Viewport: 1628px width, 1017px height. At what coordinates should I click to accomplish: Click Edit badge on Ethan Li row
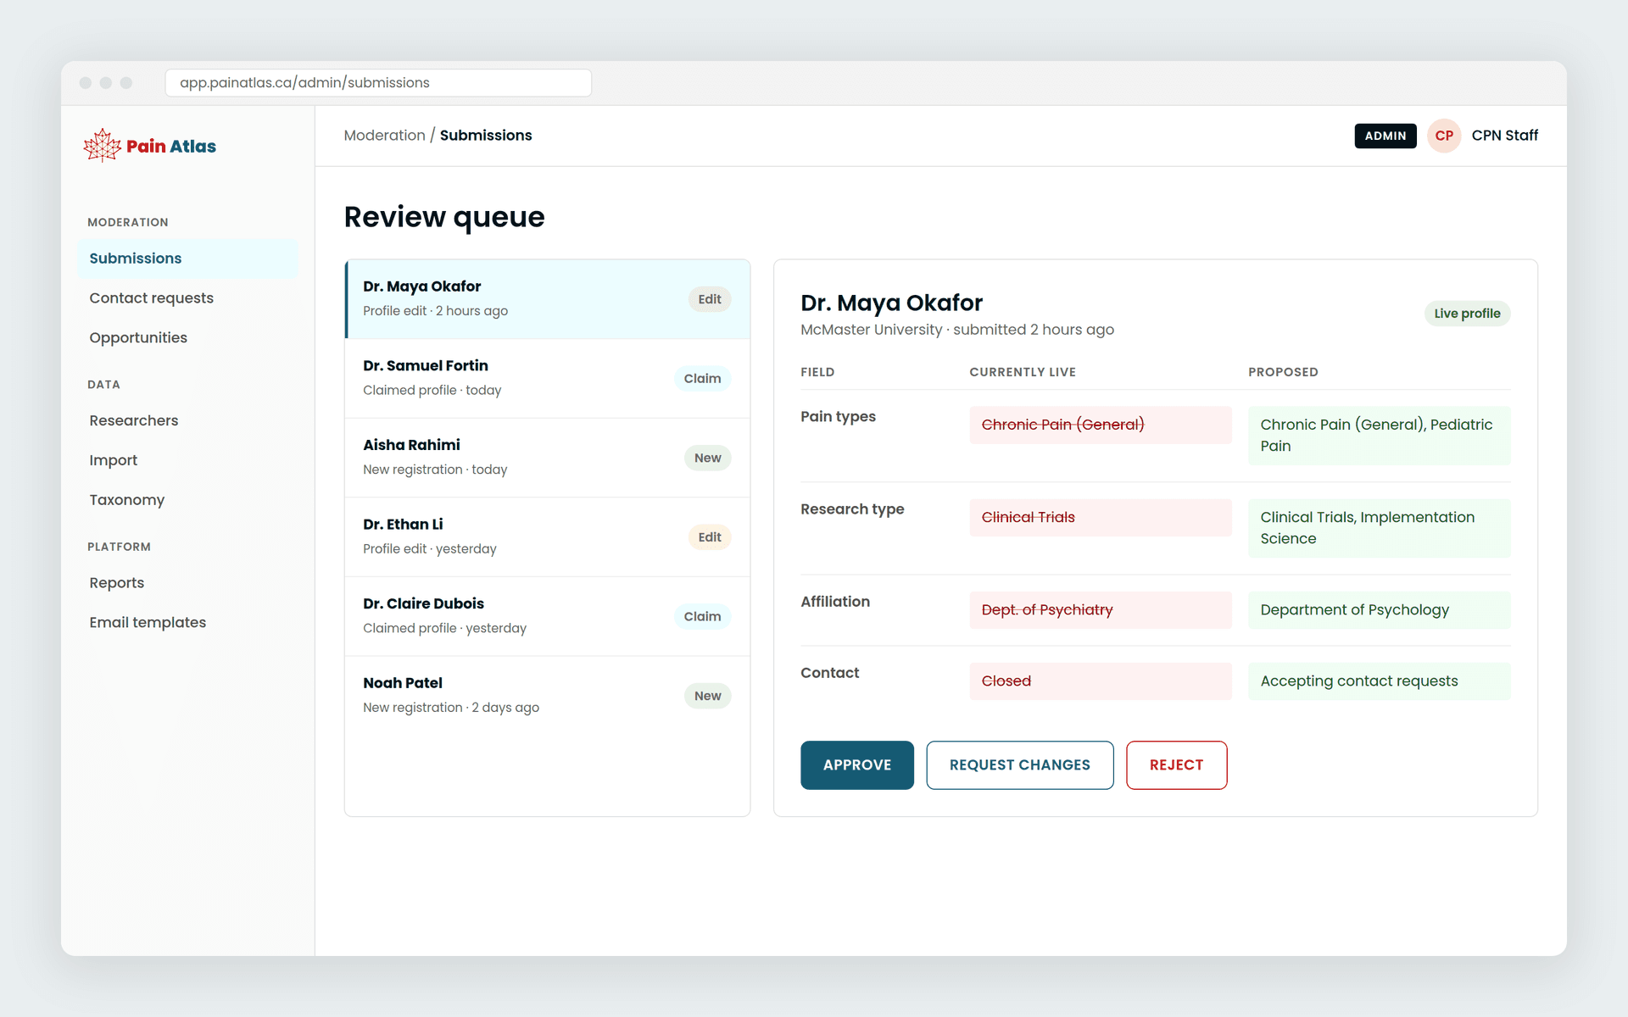point(709,537)
